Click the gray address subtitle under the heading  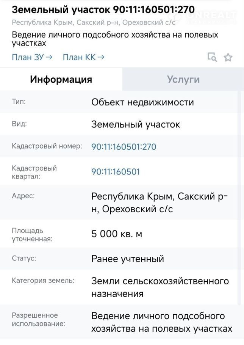click(94, 23)
